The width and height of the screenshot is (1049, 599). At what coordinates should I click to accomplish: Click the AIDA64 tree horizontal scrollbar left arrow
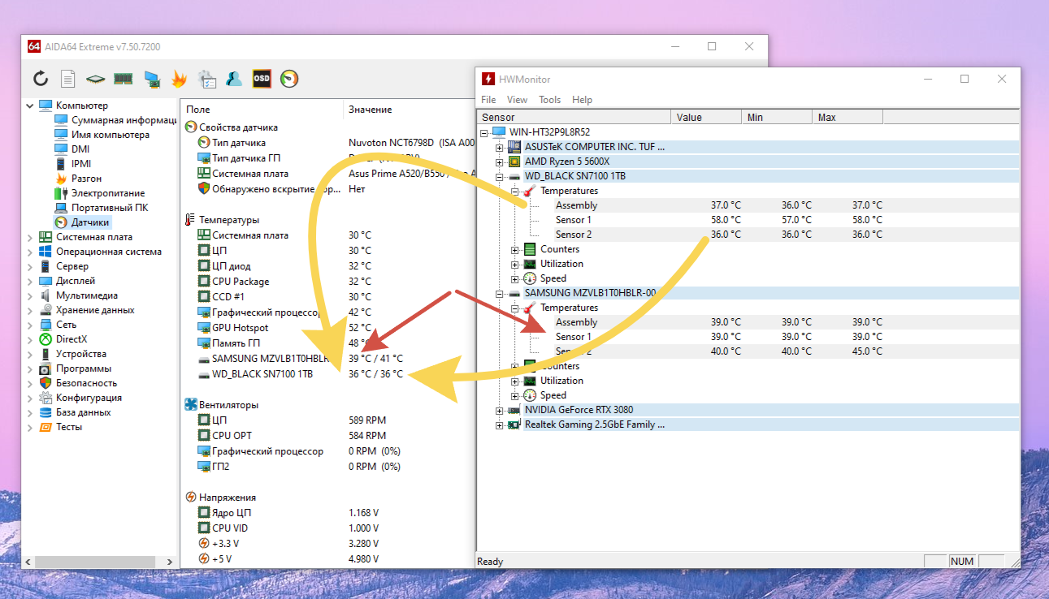28,562
